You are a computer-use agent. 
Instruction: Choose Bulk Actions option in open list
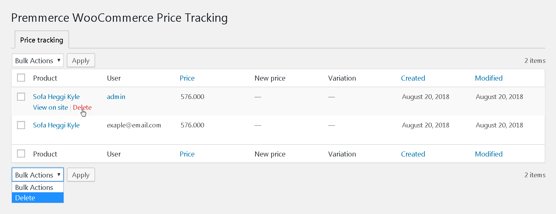click(x=38, y=187)
